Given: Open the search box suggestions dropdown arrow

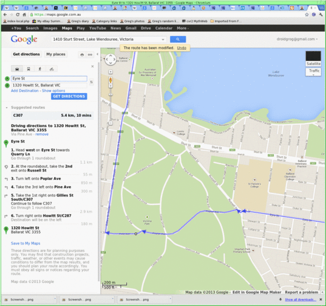Looking at the screenshot, I should 163,40.
